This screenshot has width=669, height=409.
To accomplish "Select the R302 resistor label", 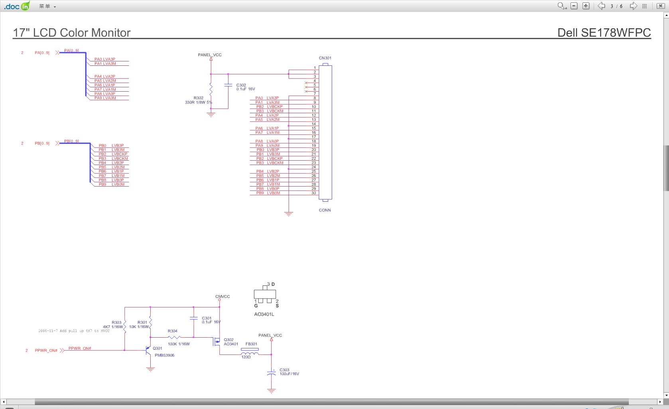I will (199, 98).
